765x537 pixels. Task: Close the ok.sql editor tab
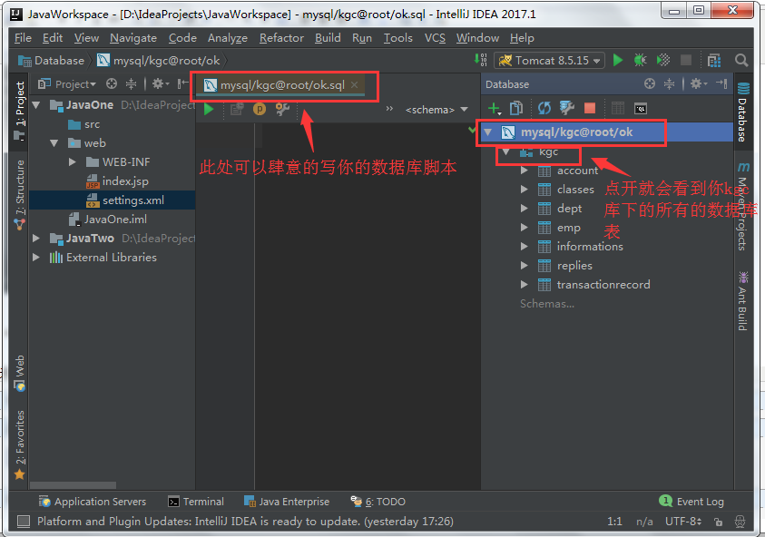click(355, 85)
